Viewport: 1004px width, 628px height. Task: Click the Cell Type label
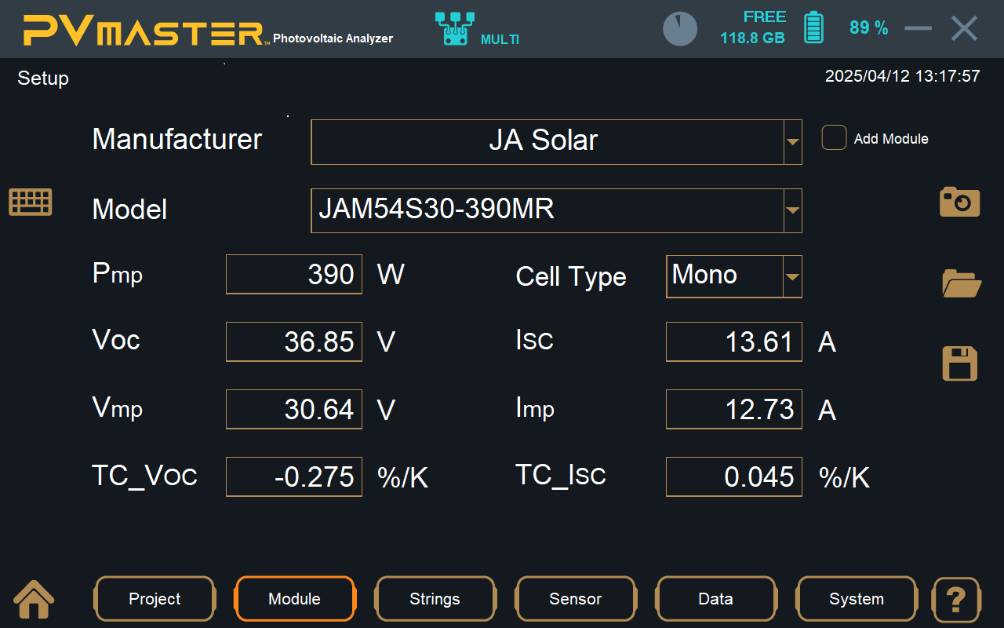(x=571, y=276)
